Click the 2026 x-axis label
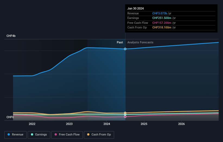The image size is (223, 142). point(181,124)
